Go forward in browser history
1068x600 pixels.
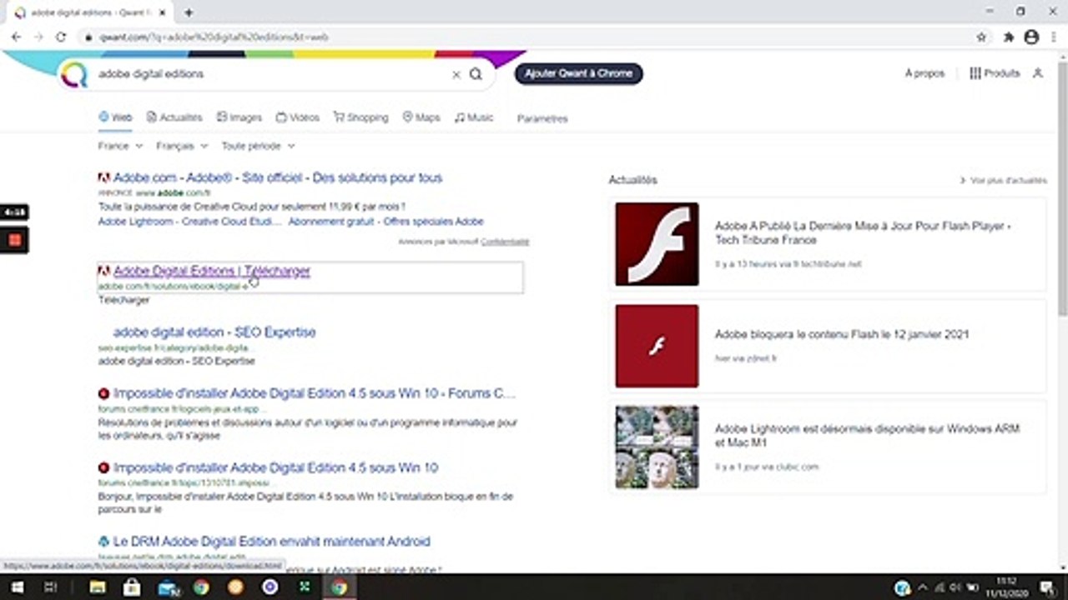38,37
